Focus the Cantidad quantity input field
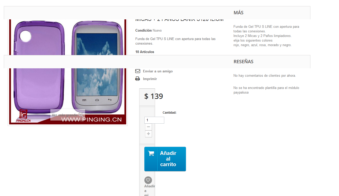 point(154,120)
